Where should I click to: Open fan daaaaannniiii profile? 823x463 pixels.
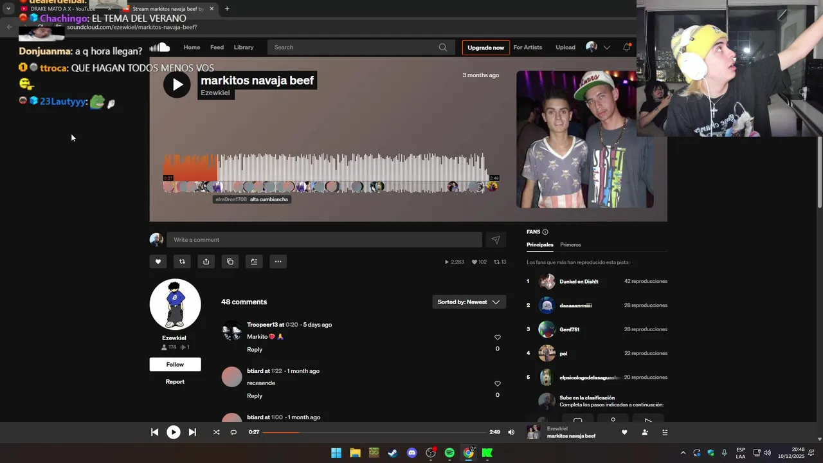point(575,305)
